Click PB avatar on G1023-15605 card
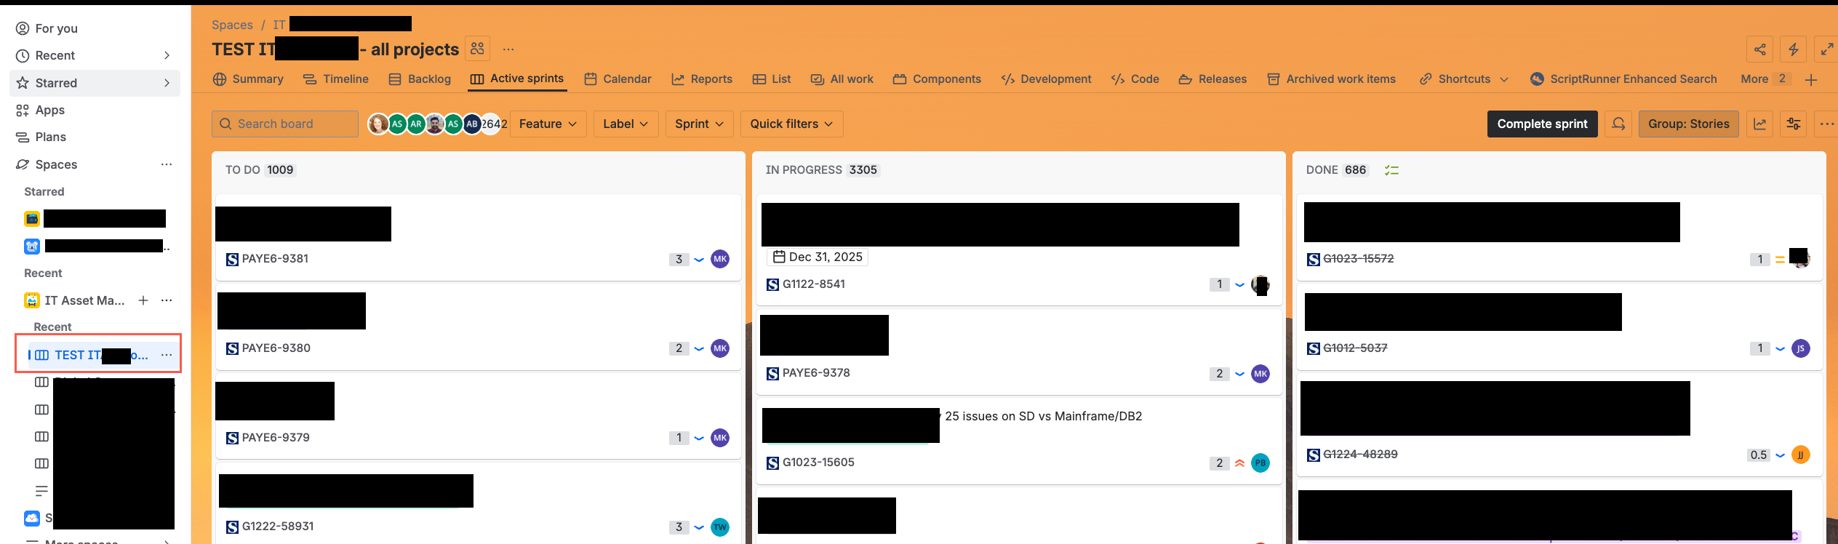Viewport: 1838px width, 544px height. [x=1260, y=463]
